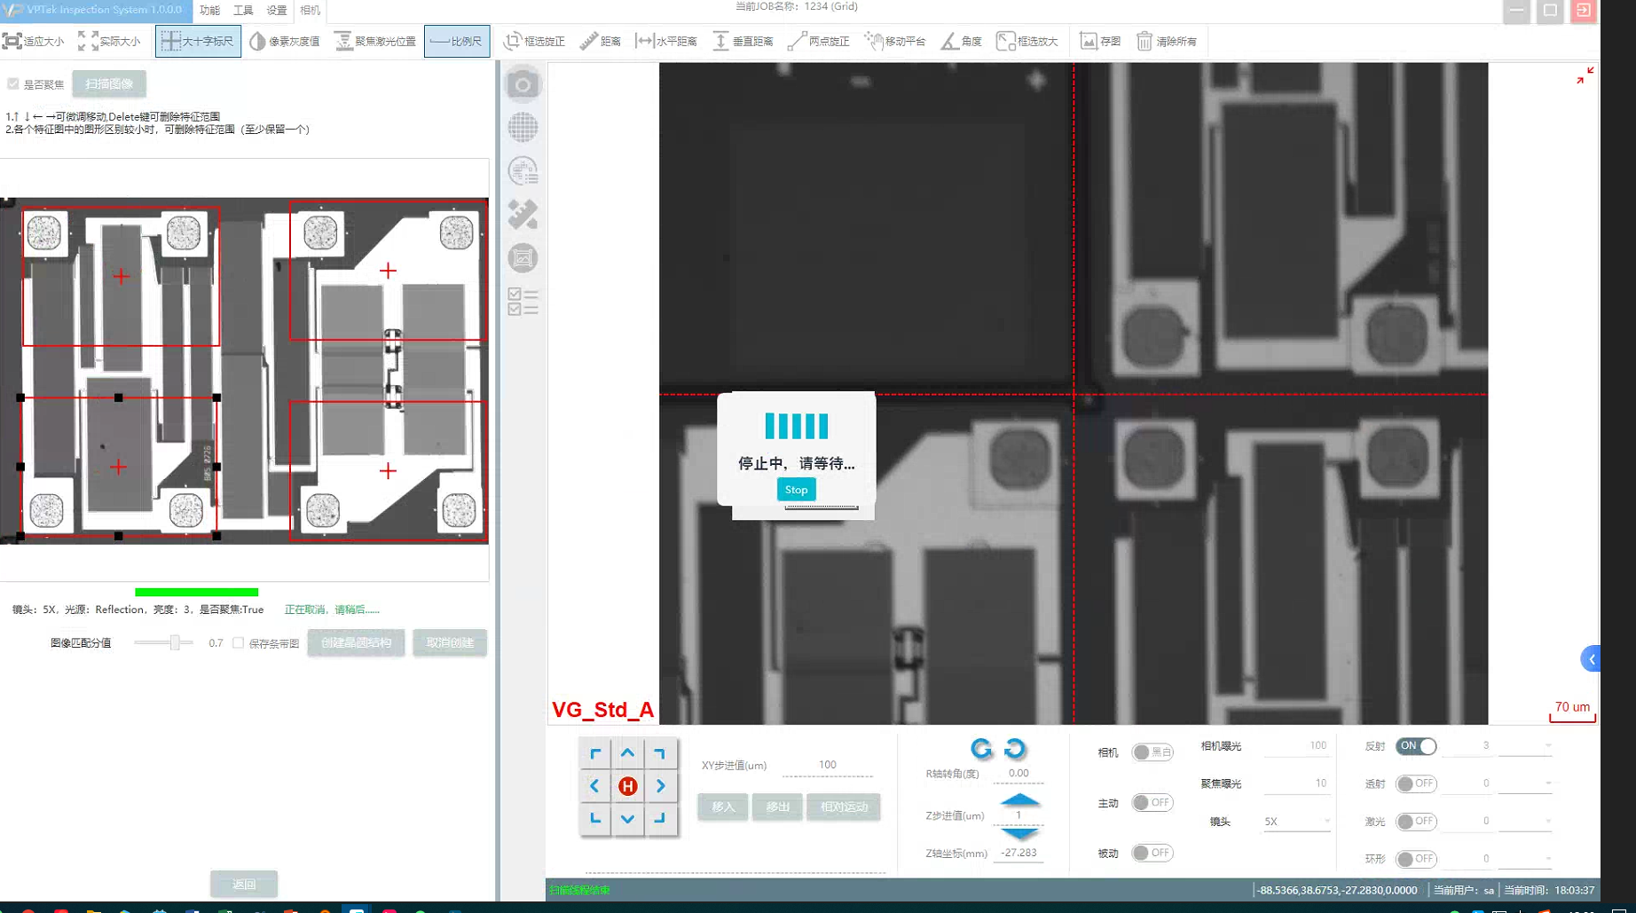Rotate R axis counterclockwise icon
Screen dimensions: 1636x913
[x=1015, y=749]
